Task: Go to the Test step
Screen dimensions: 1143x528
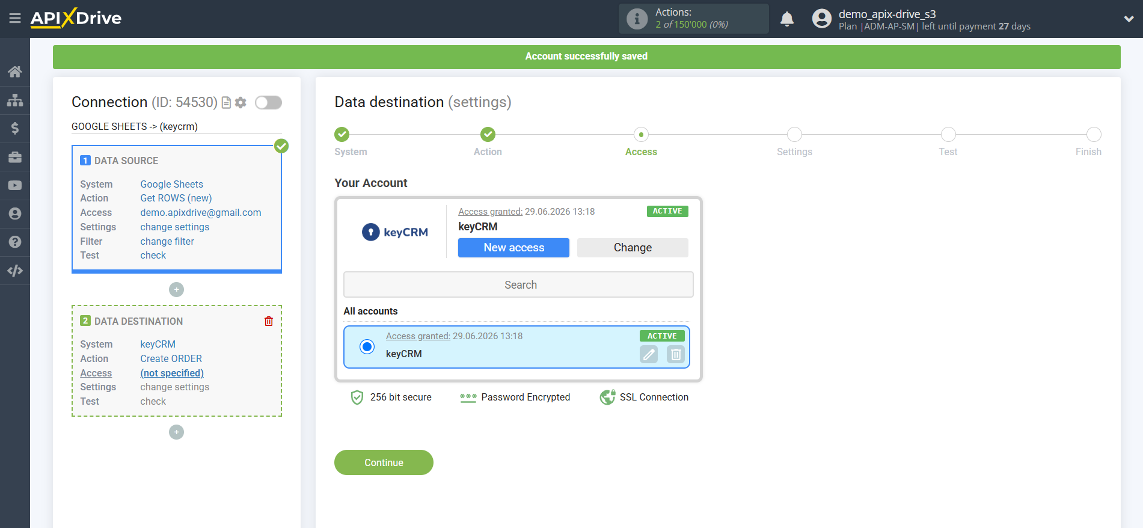Action: [x=948, y=134]
